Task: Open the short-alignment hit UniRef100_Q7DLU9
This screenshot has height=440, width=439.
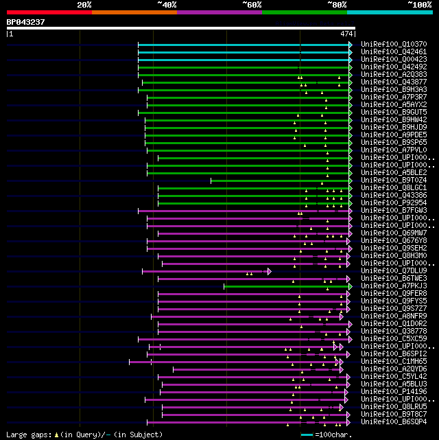Action: [x=394, y=271]
